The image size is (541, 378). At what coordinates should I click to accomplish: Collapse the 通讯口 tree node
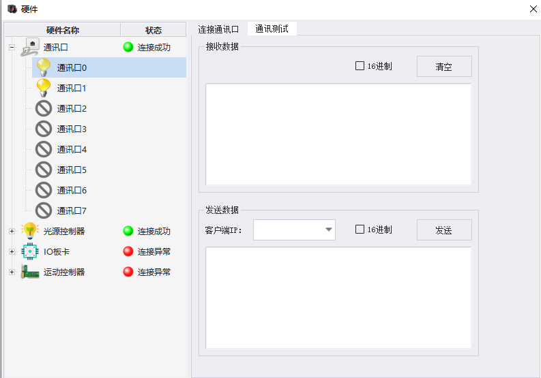pyautogui.click(x=12, y=47)
